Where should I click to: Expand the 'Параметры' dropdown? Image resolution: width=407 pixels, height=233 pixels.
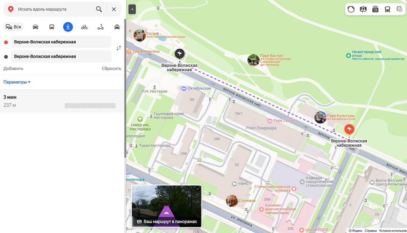tap(17, 82)
